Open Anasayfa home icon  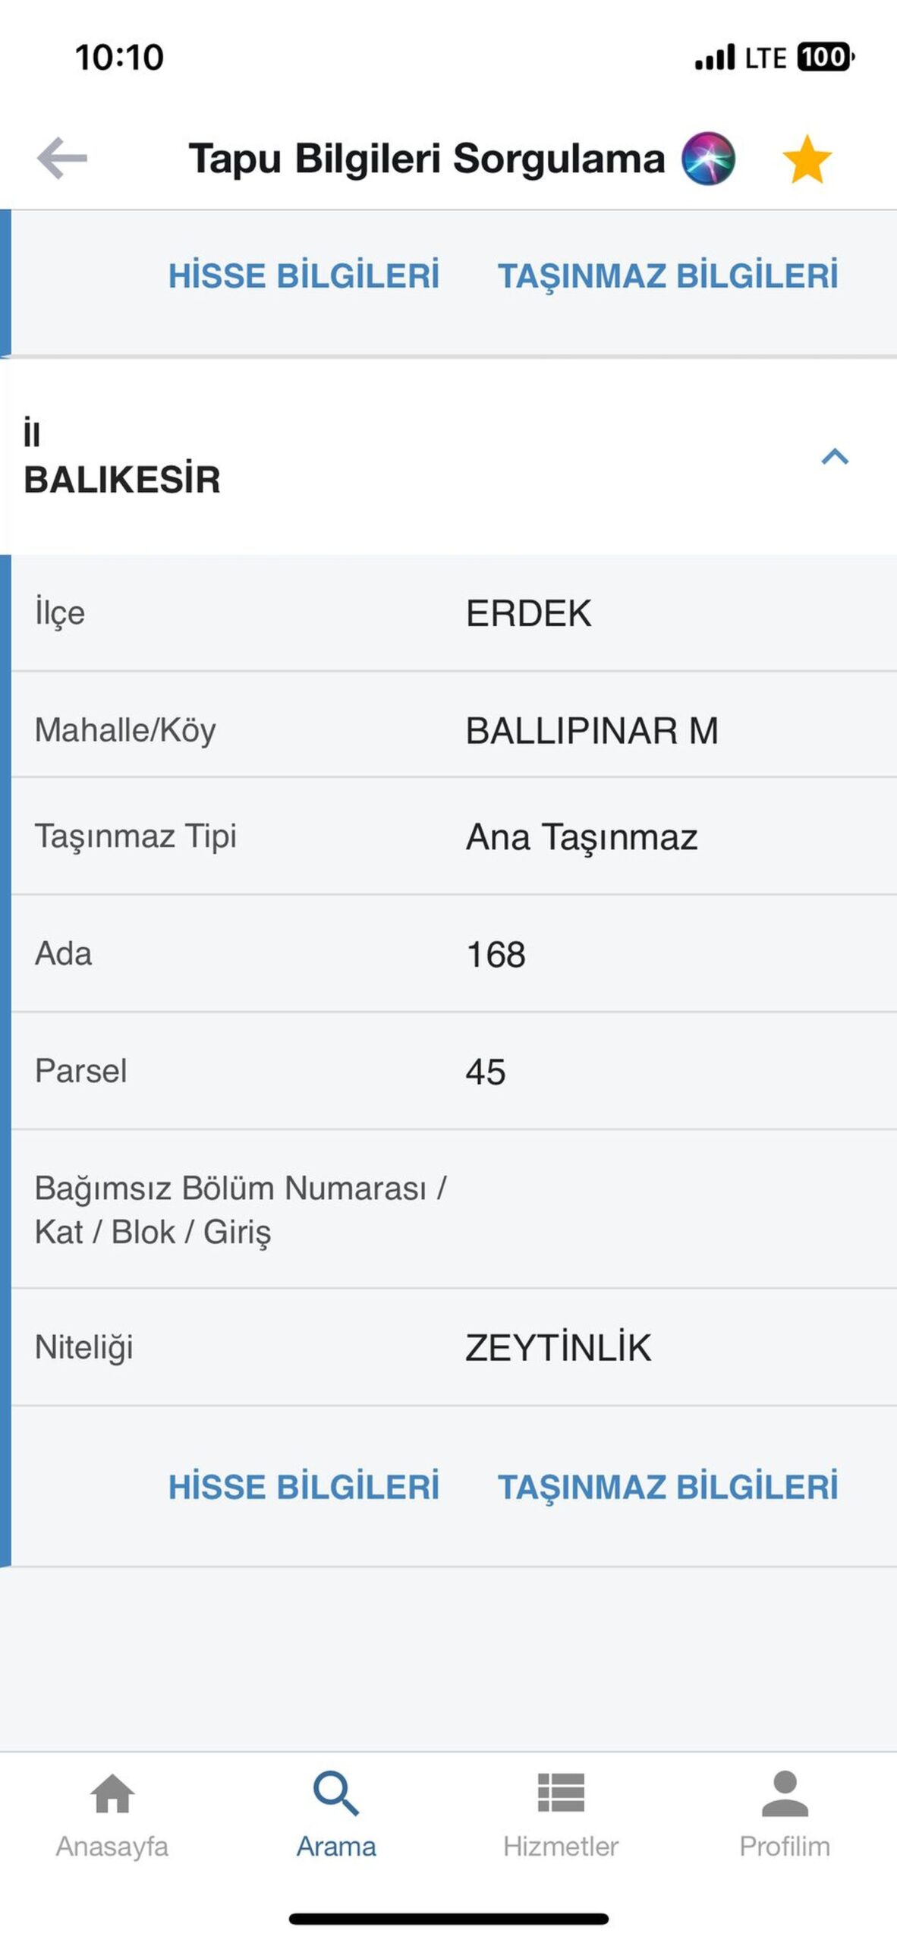pos(112,1792)
